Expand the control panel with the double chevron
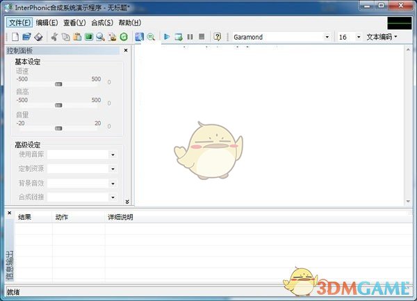The width and height of the screenshot is (417, 301). point(127,202)
